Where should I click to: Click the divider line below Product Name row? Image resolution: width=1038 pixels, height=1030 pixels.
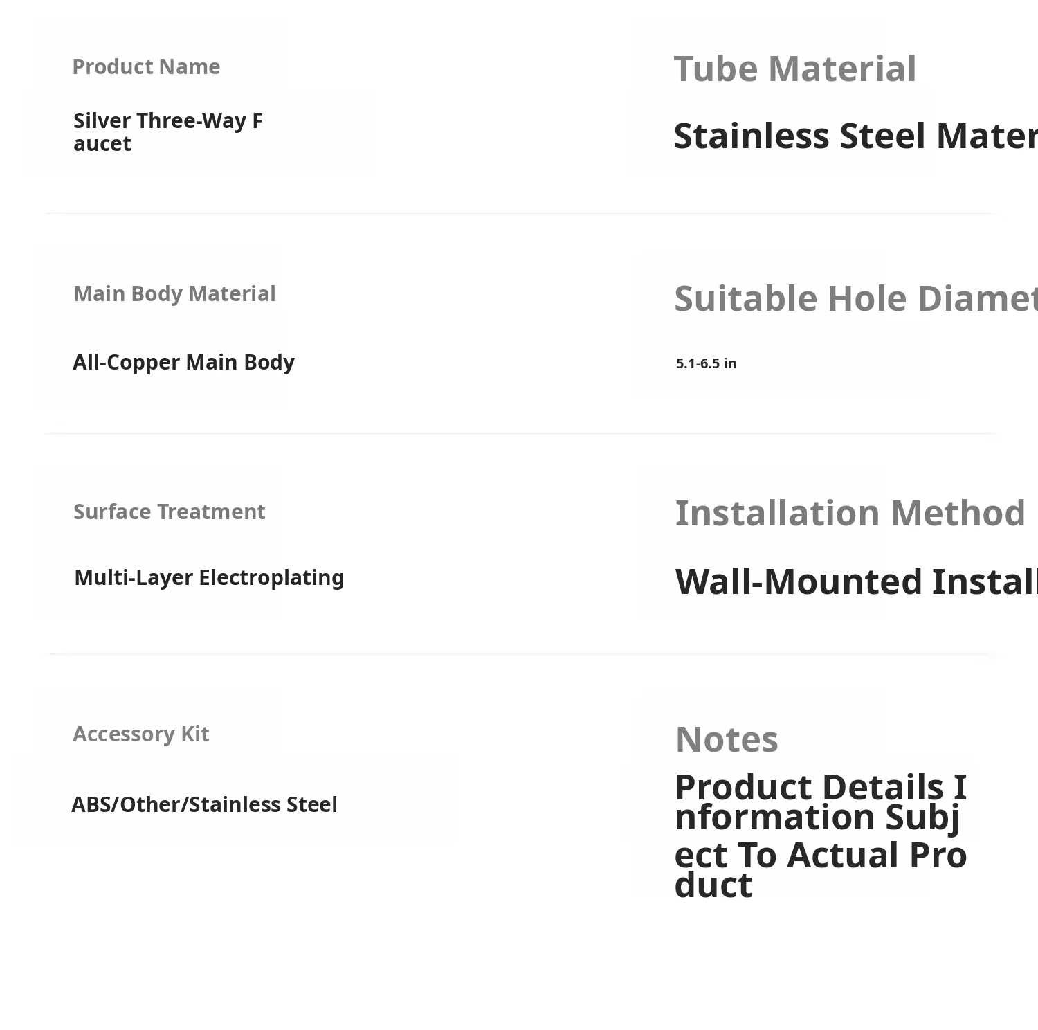click(x=520, y=213)
